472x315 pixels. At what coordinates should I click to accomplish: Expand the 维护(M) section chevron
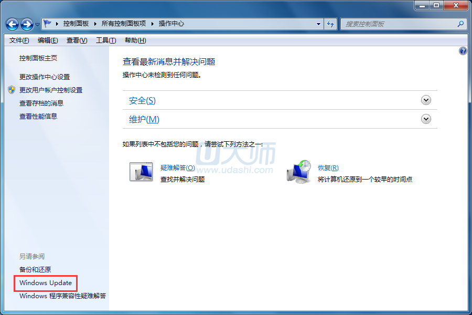click(426, 119)
